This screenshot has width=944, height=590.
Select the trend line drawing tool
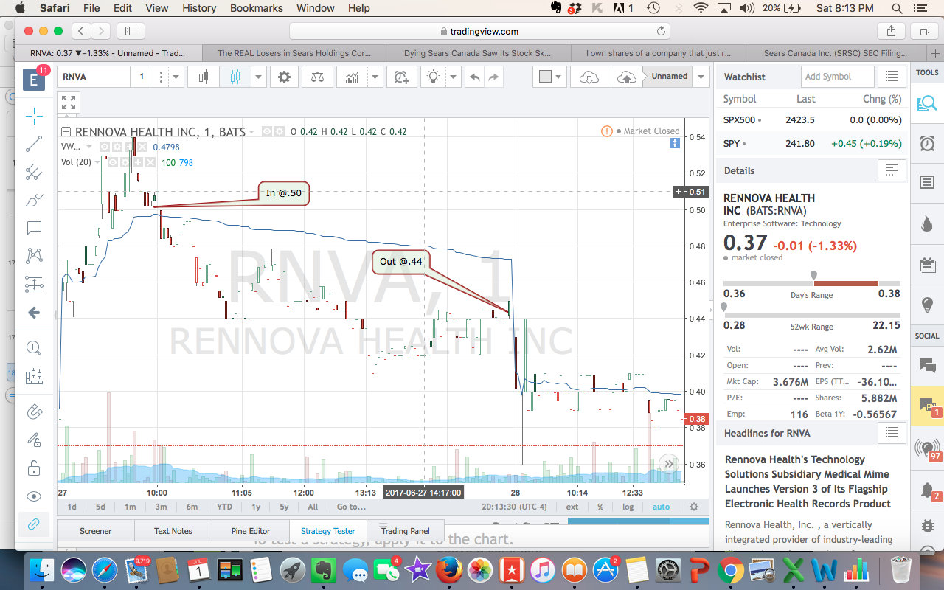point(34,144)
